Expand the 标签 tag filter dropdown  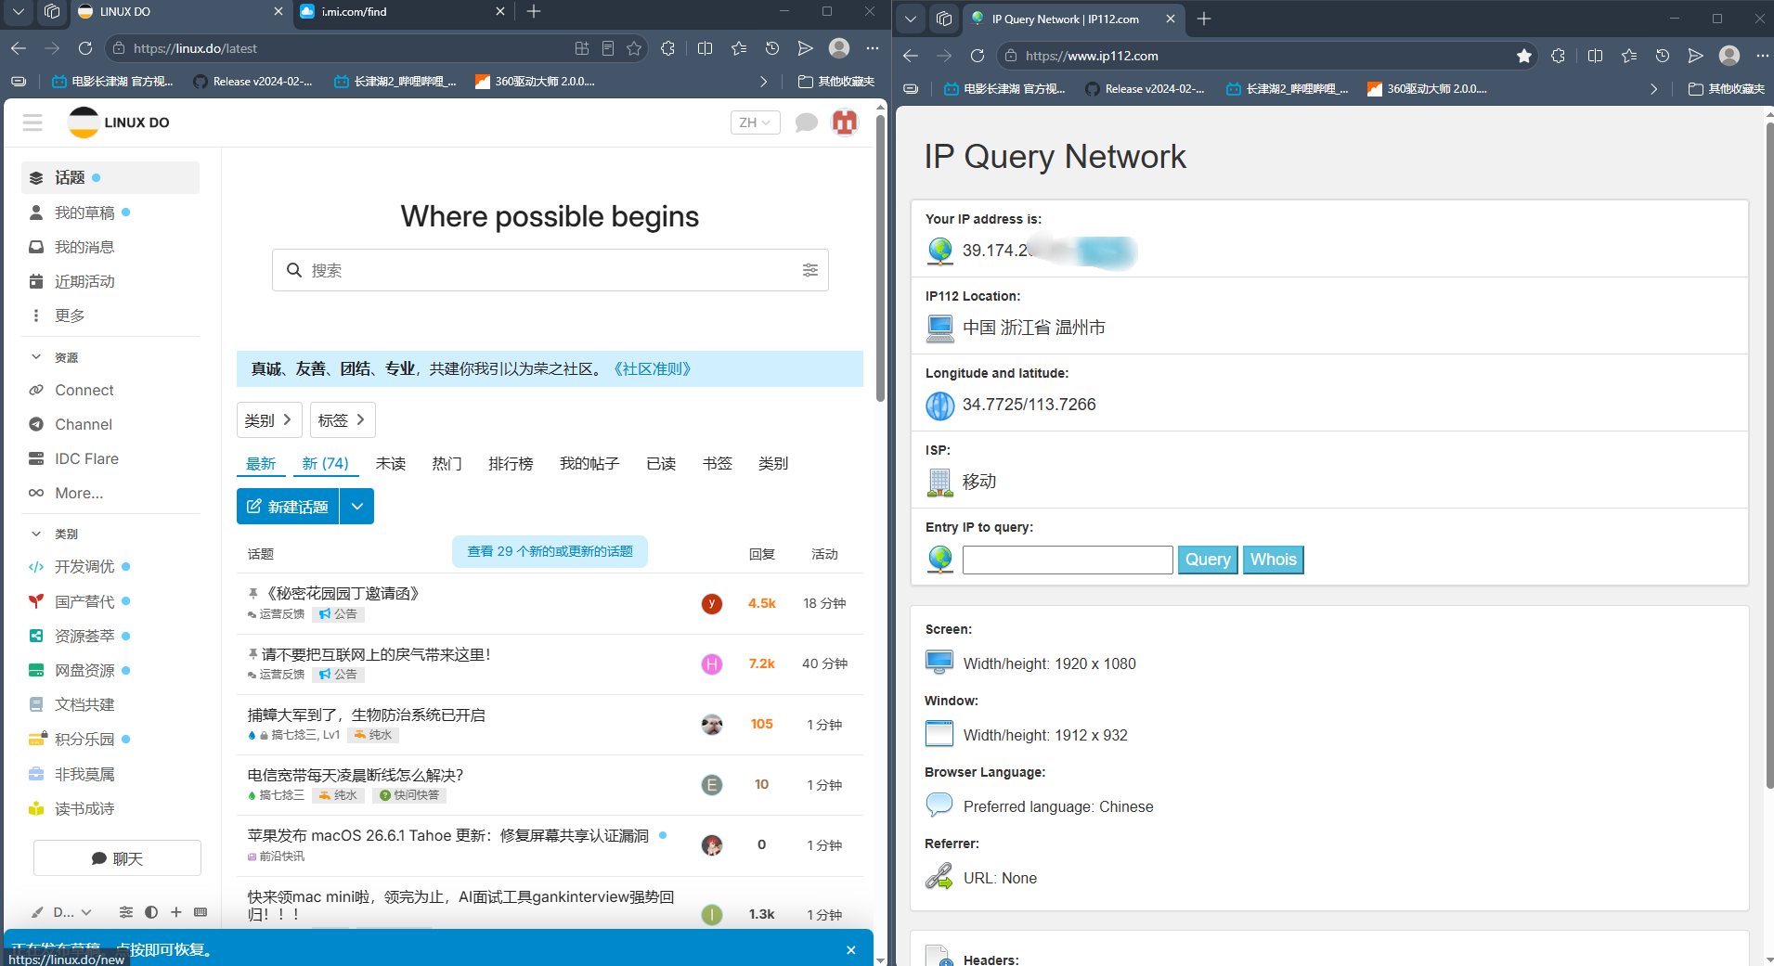click(x=343, y=420)
